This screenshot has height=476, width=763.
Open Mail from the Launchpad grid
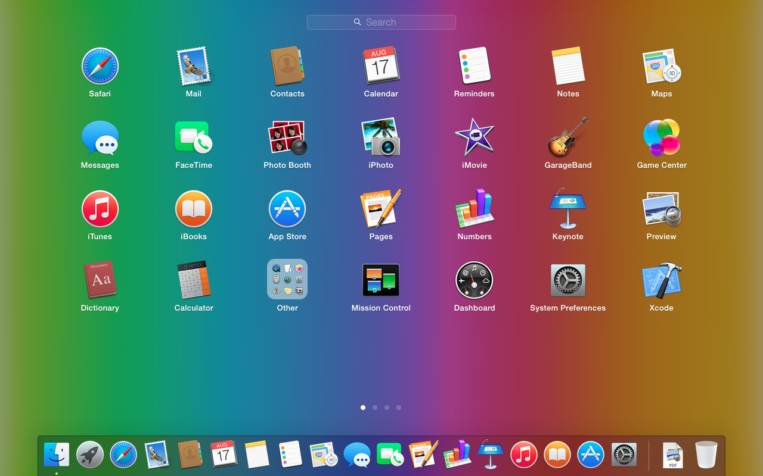[193, 66]
